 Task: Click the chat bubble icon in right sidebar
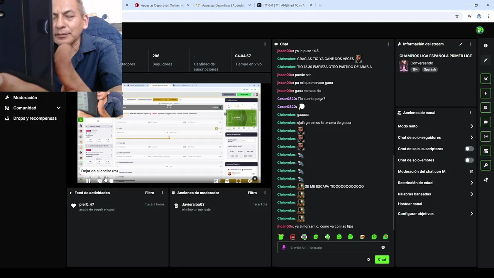[486, 122]
